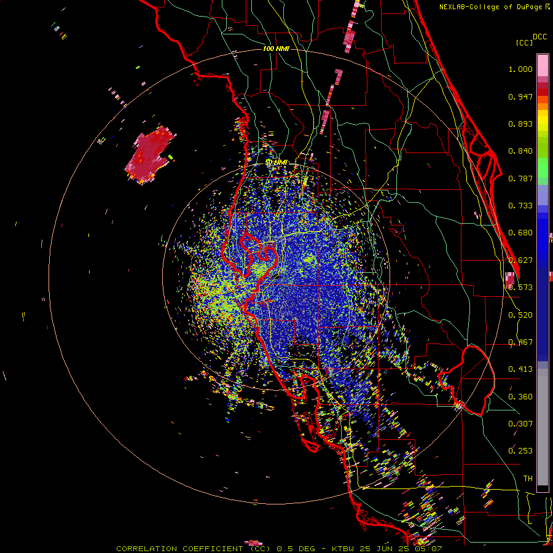Image resolution: width=553 pixels, height=553 pixels.
Task: Click the 0.467 scale value
Action: tap(520, 342)
